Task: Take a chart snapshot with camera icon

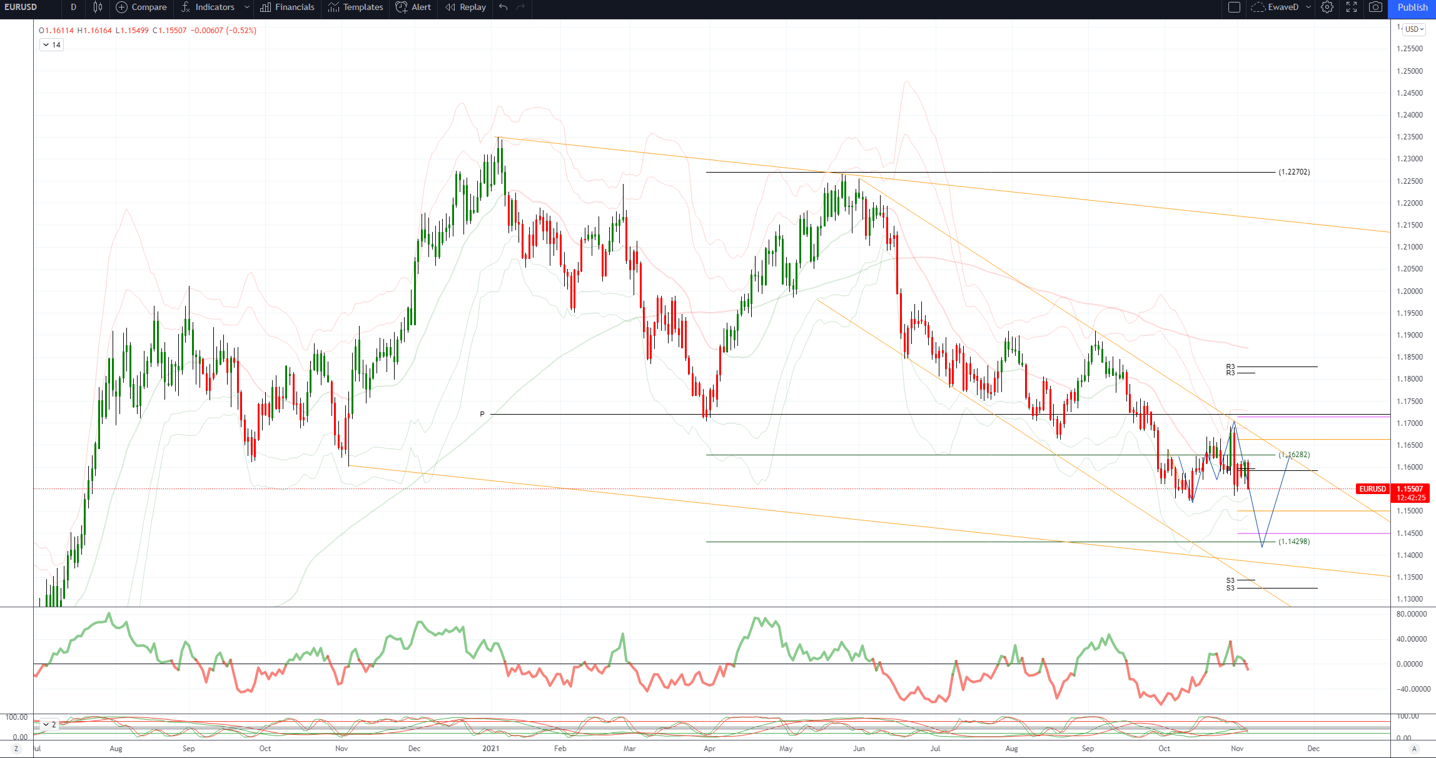Action: pos(1375,8)
